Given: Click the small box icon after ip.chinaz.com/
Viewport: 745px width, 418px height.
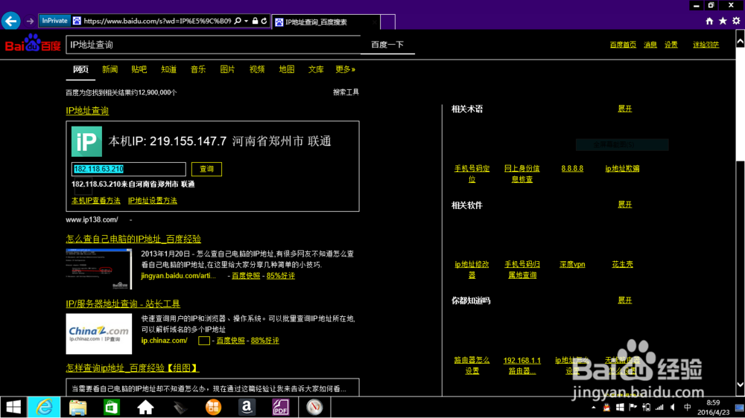Looking at the screenshot, I should pyautogui.click(x=204, y=341).
